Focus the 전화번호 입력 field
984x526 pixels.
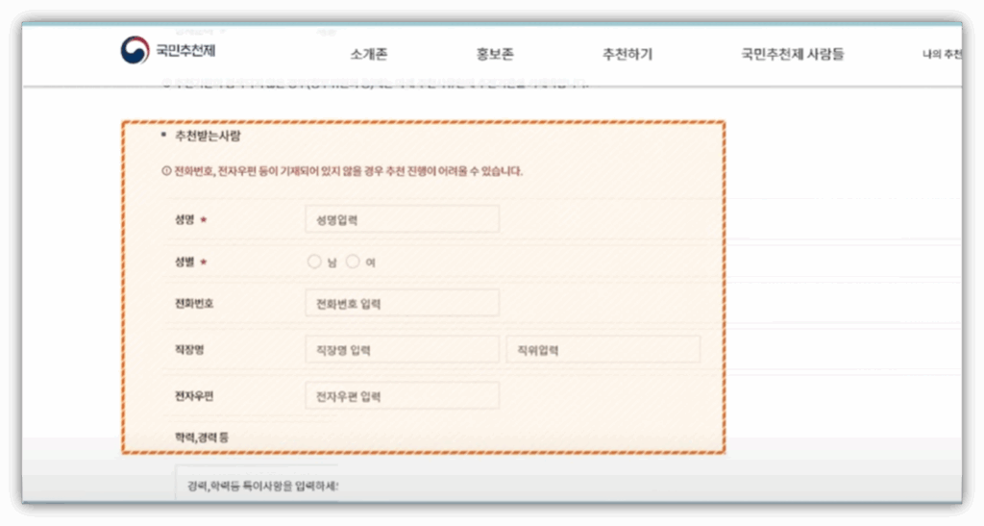(x=403, y=304)
